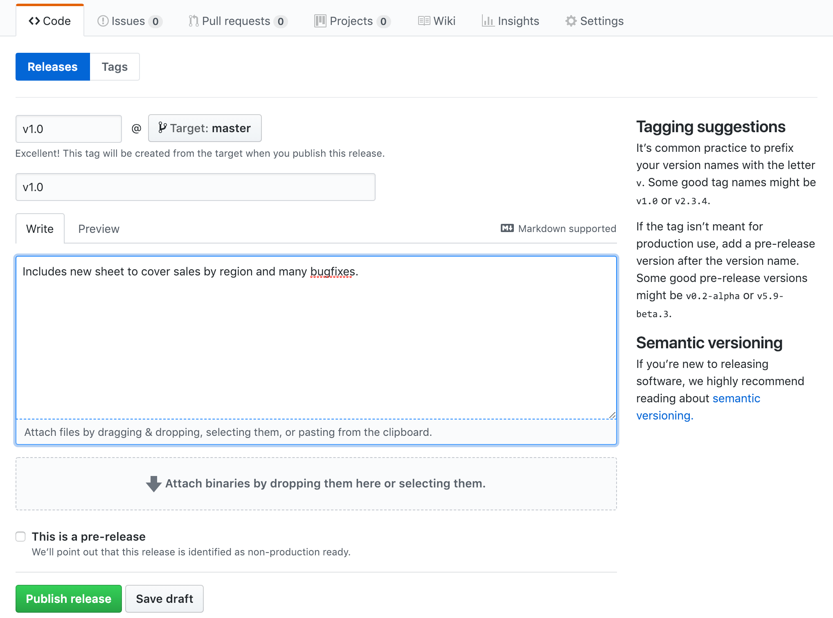Click the Save draft button
Image resolution: width=833 pixels, height=618 pixels.
click(164, 599)
